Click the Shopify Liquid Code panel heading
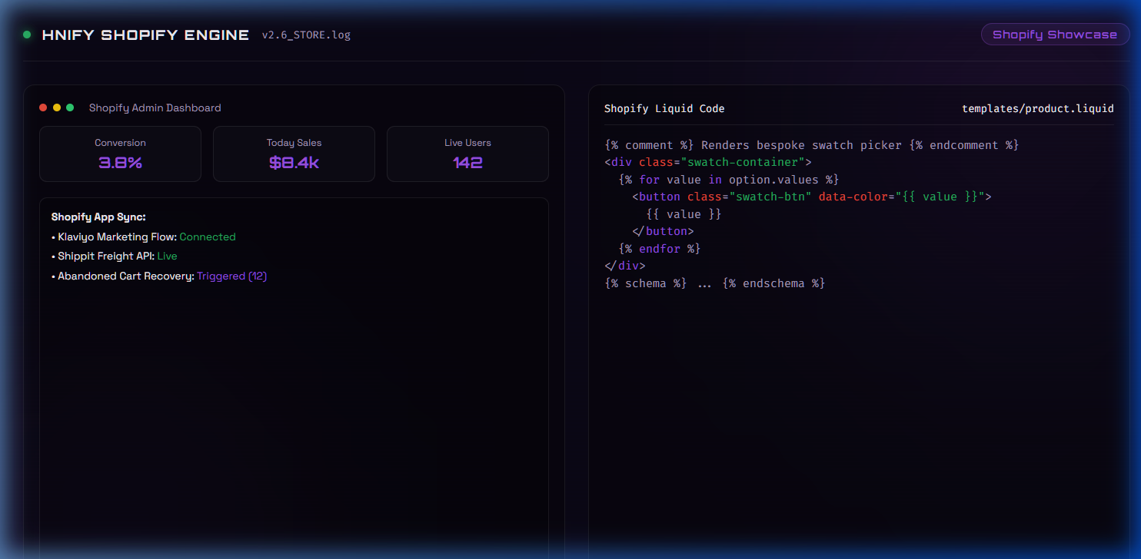The image size is (1141, 559). click(664, 109)
